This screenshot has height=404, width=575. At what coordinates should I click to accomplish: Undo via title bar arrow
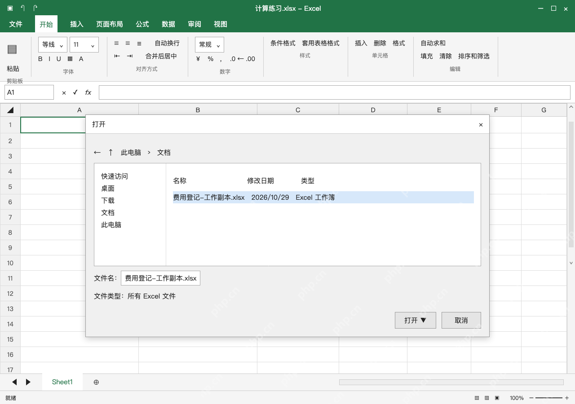coord(22,8)
